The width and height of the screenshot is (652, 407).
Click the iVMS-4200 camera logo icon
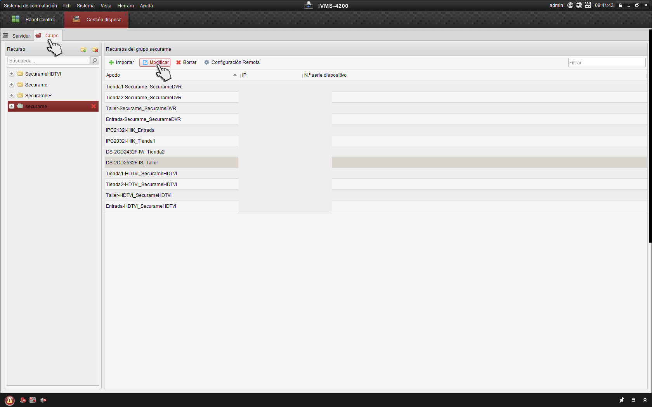click(x=309, y=5)
